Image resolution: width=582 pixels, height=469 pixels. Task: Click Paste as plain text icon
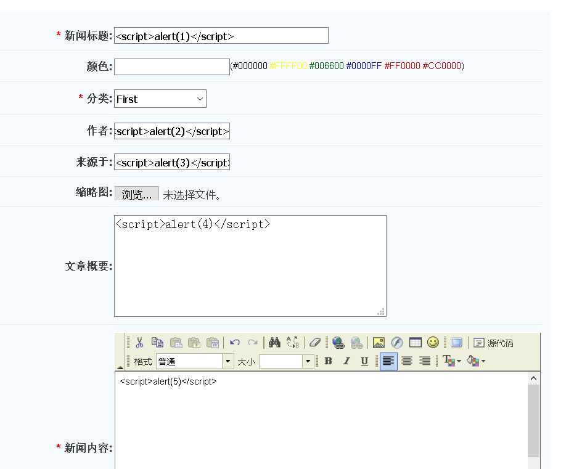[194, 343]
